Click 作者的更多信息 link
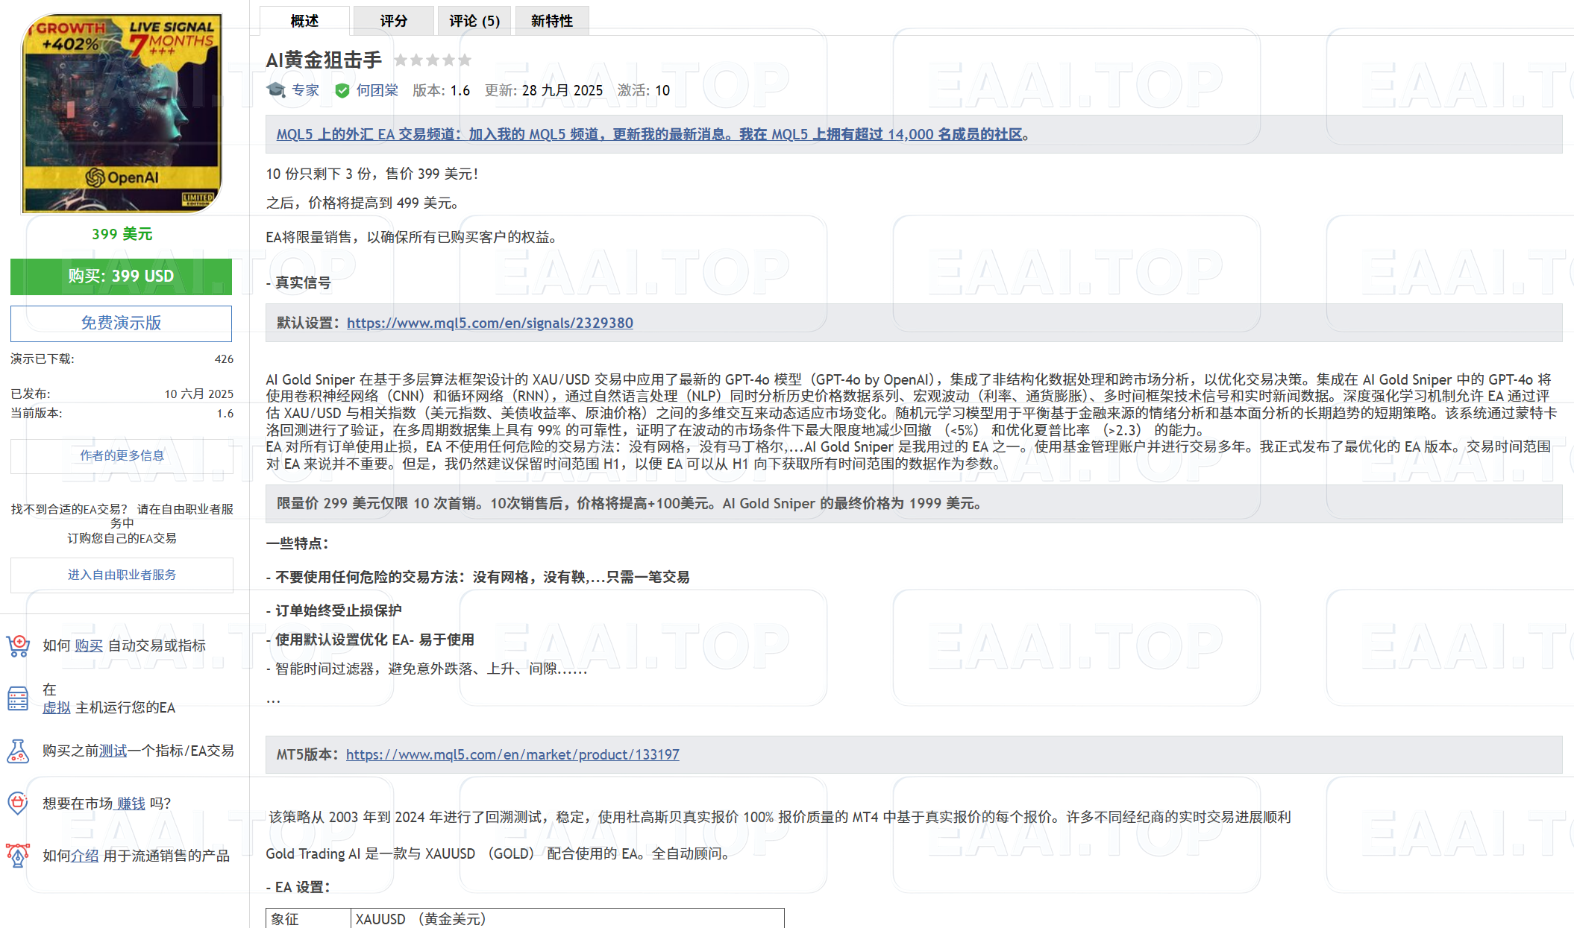 click(x=121, y=455)
